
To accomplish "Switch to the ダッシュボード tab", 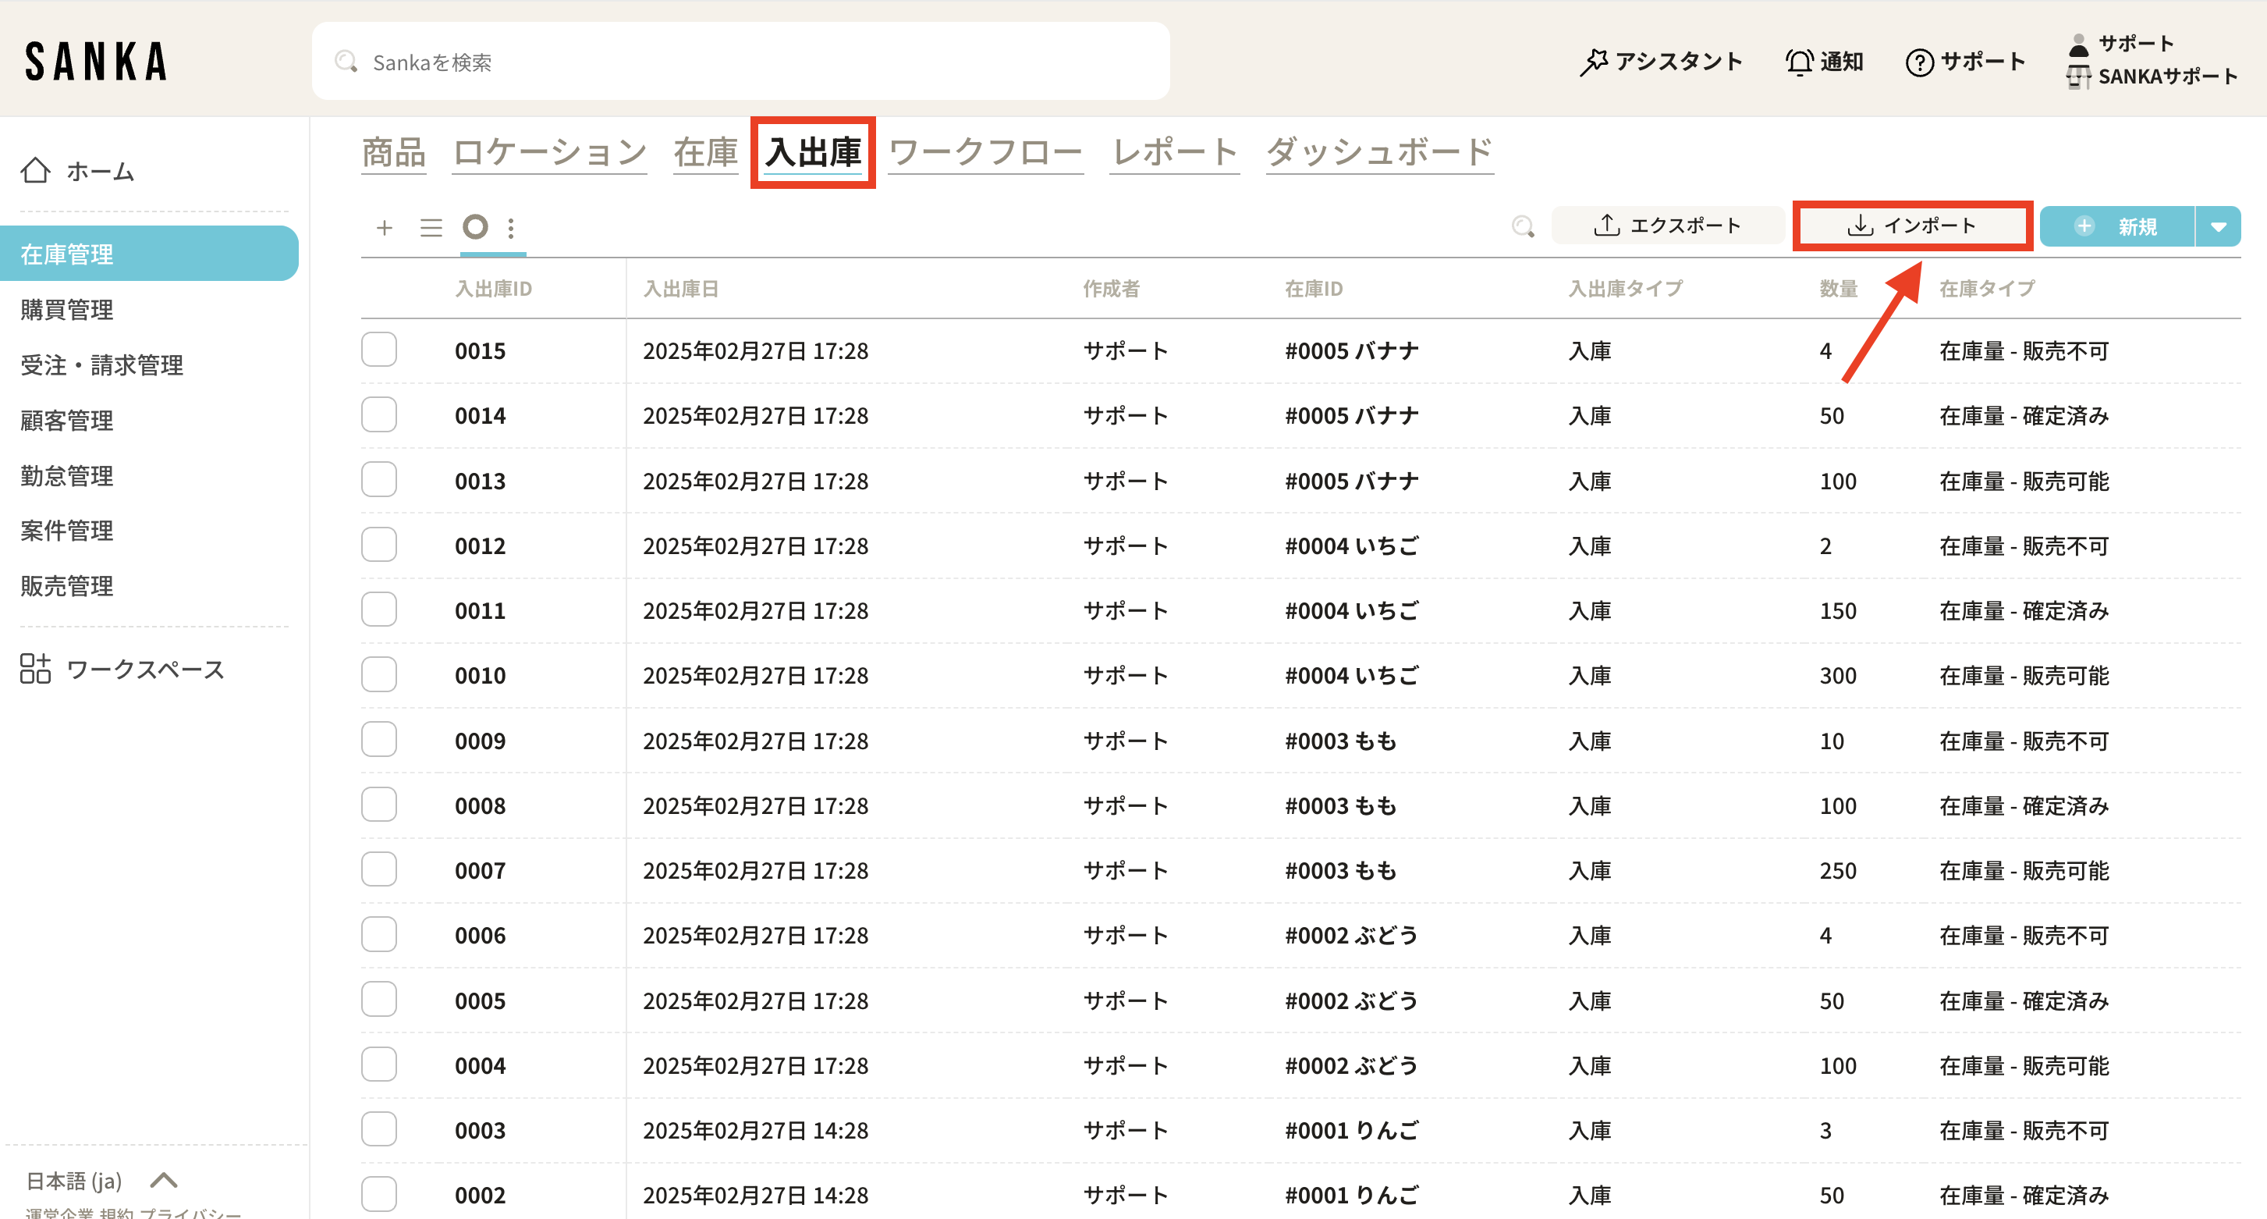I will click(x=1379, y=153).
